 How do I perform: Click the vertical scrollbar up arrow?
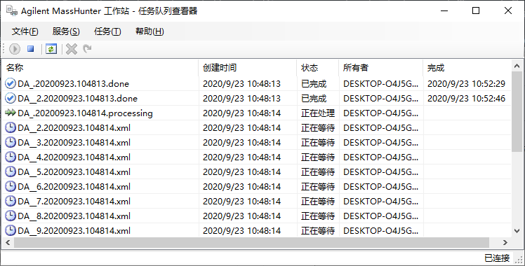pyautogui.click(x=517, y=66)
